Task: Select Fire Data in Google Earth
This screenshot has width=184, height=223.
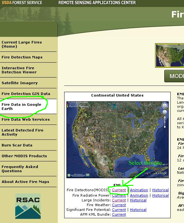Action: 21,106
